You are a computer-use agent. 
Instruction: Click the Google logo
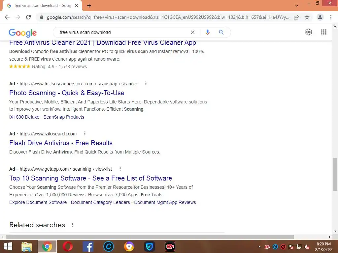[23, 33]
